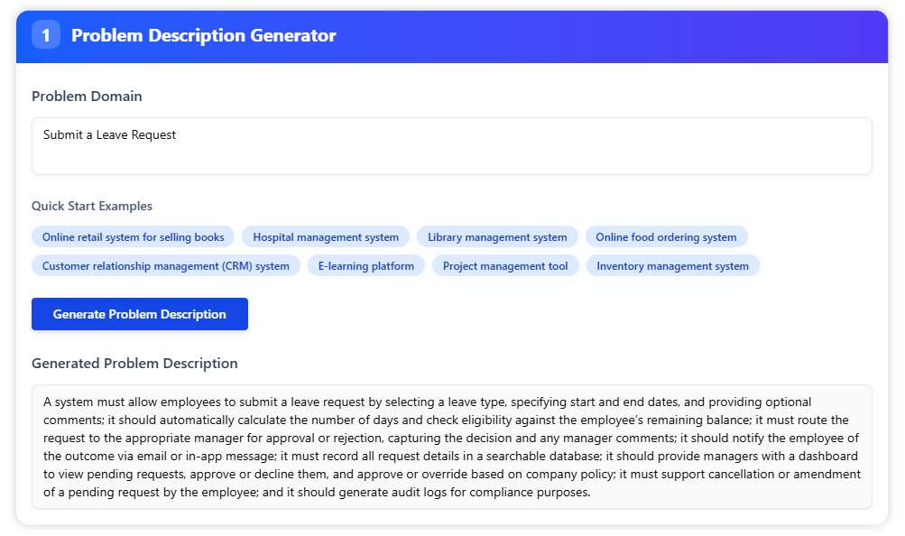Choose the Online retail system for selling books example
This screenshot has height=536, width=905.
click(133, 237)
